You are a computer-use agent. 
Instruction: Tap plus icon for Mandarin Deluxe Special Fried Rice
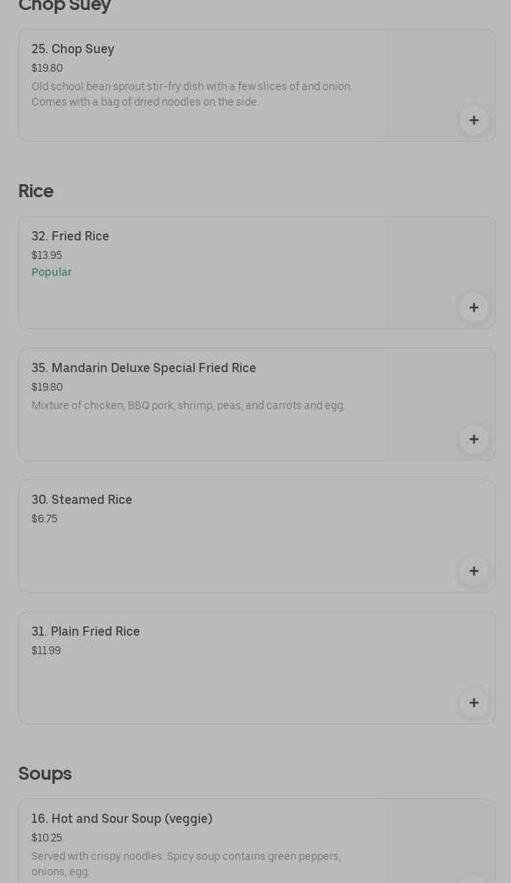pos(473,439)
